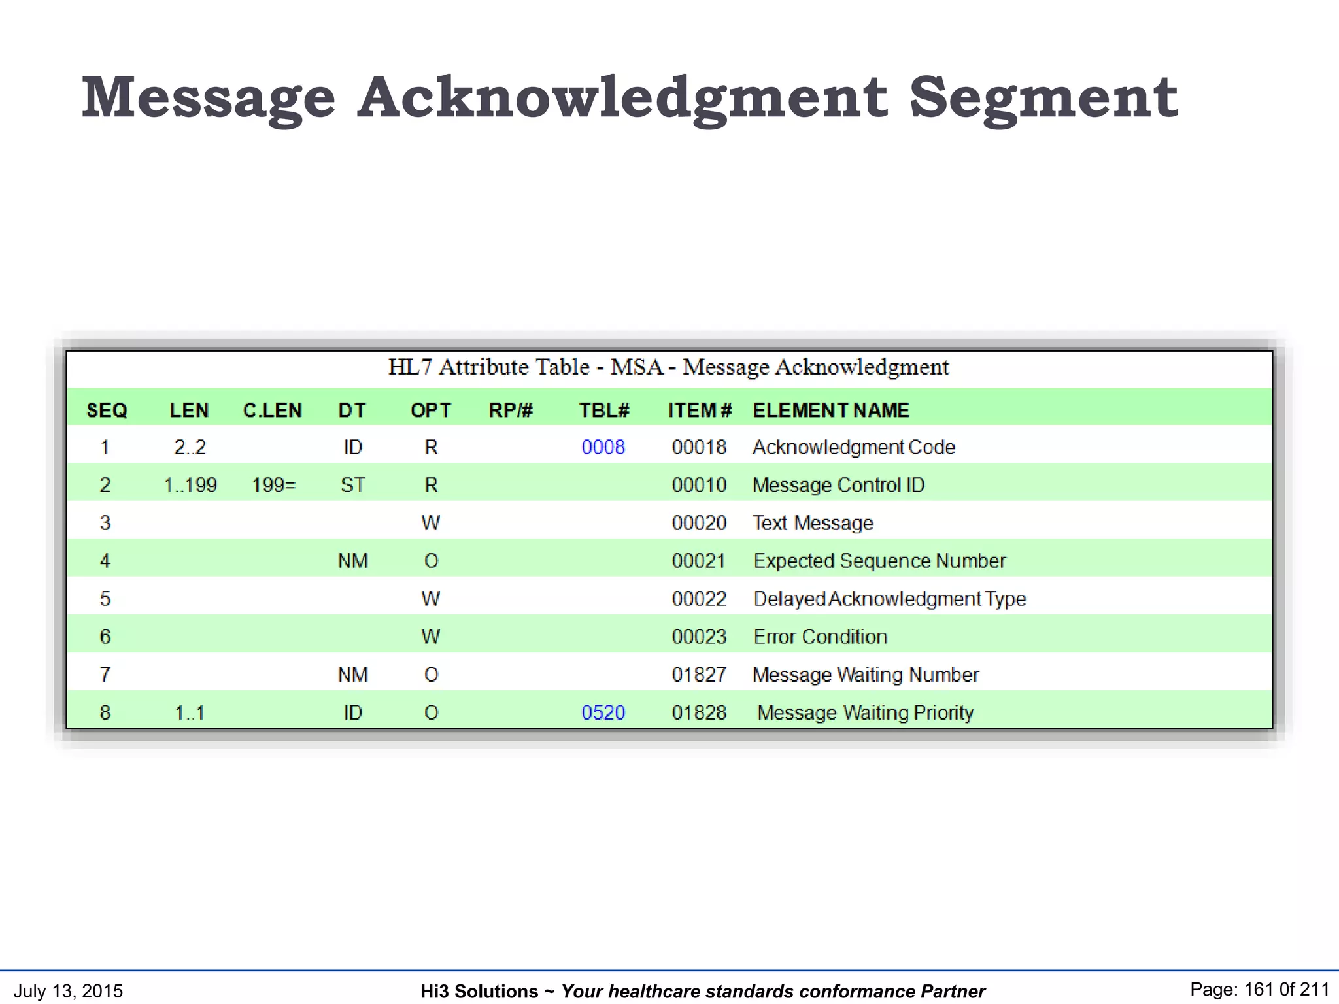1339x1004 pixels.
Task: Click the ELEMENT NAME column header
Action: 831,410
